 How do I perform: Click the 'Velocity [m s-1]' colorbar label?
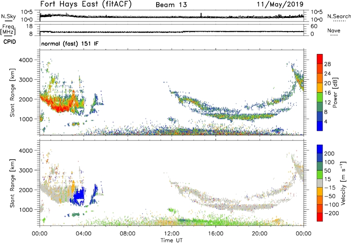click(x=343, y=183)
